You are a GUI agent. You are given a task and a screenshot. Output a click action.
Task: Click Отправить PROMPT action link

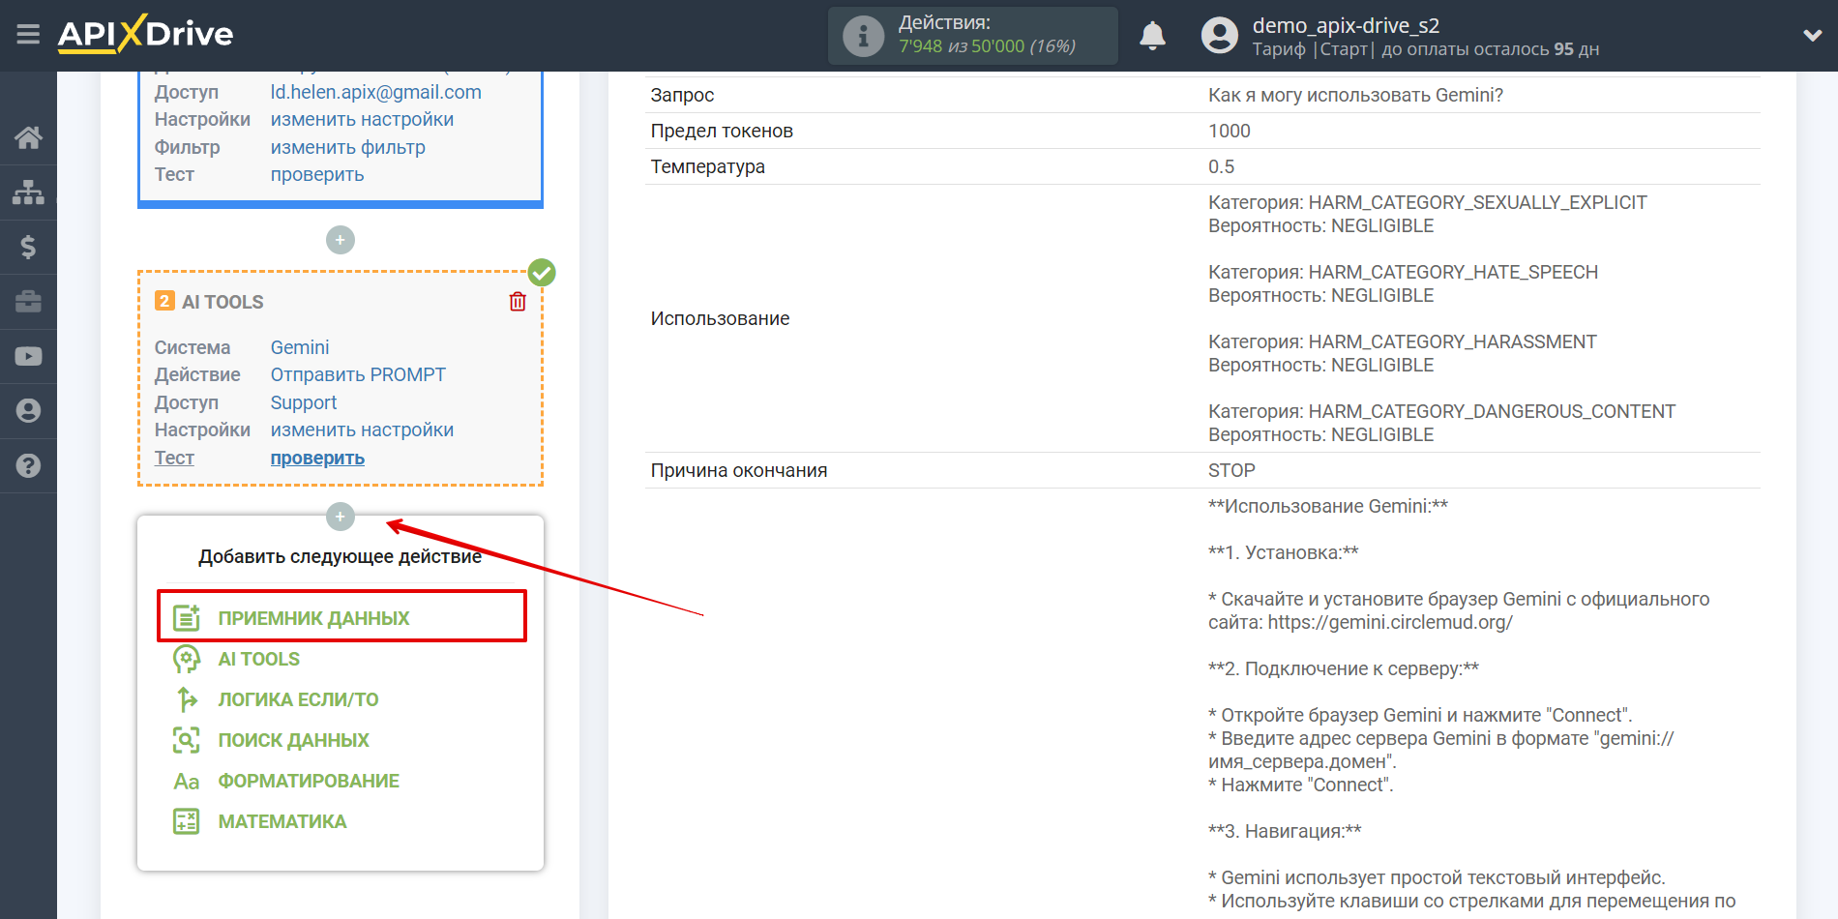[358, 374]
